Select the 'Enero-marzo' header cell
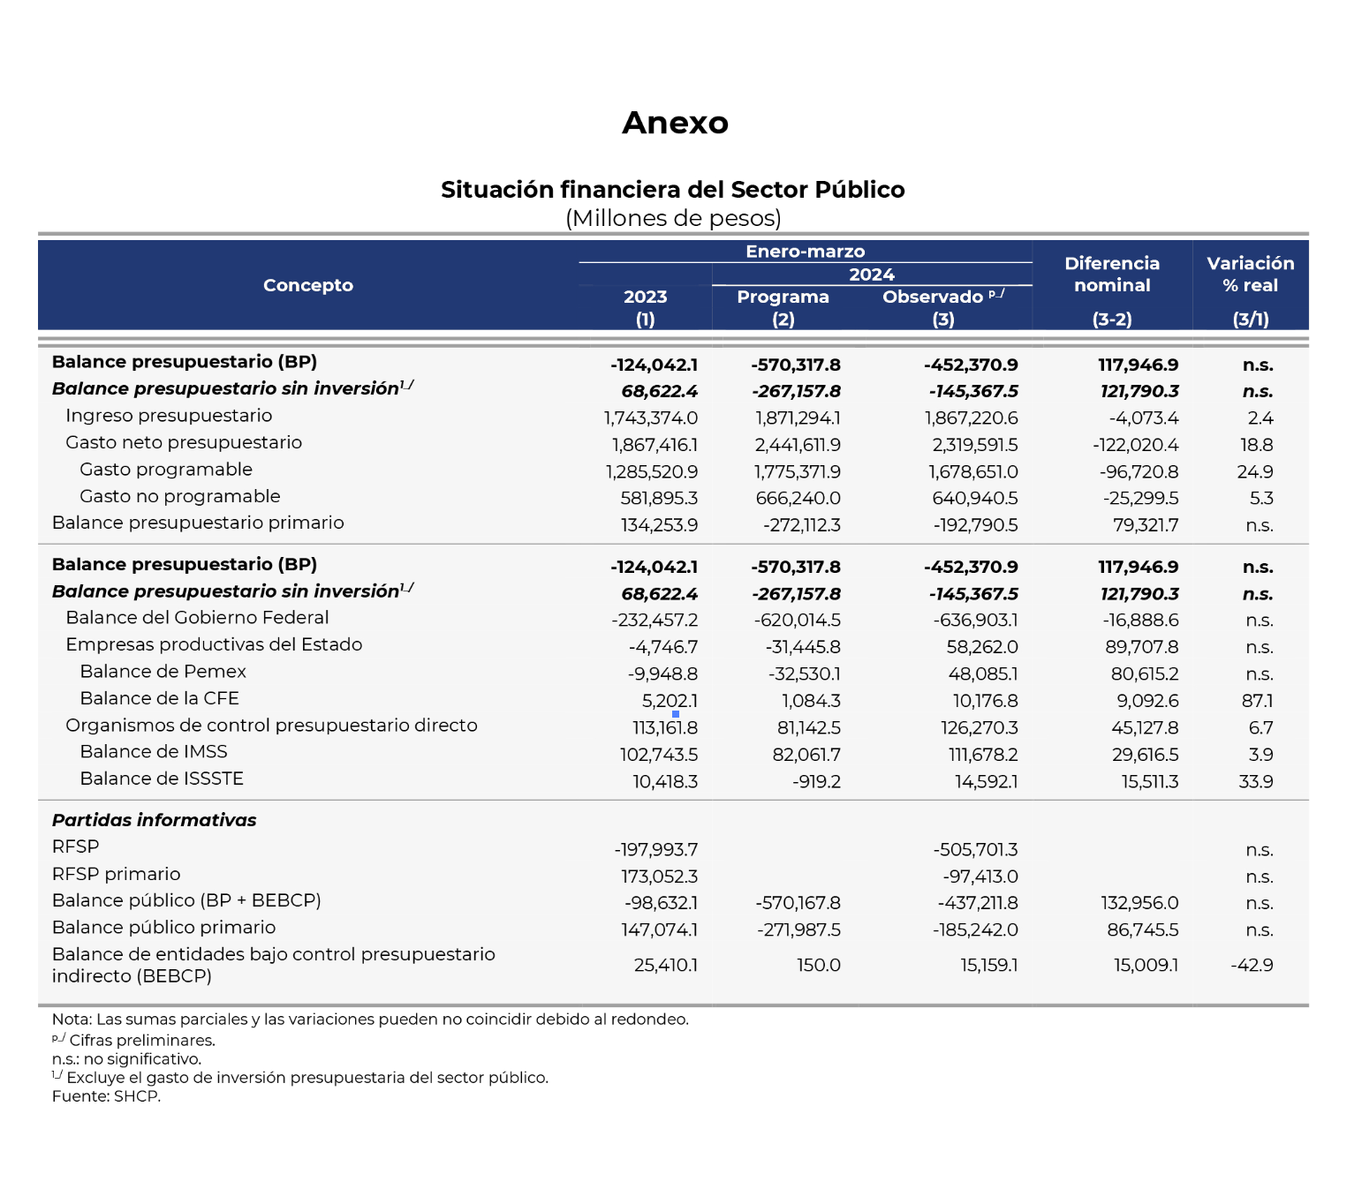The height and width of the screenshot is (1204, 1362). click(x=806, y=252)
